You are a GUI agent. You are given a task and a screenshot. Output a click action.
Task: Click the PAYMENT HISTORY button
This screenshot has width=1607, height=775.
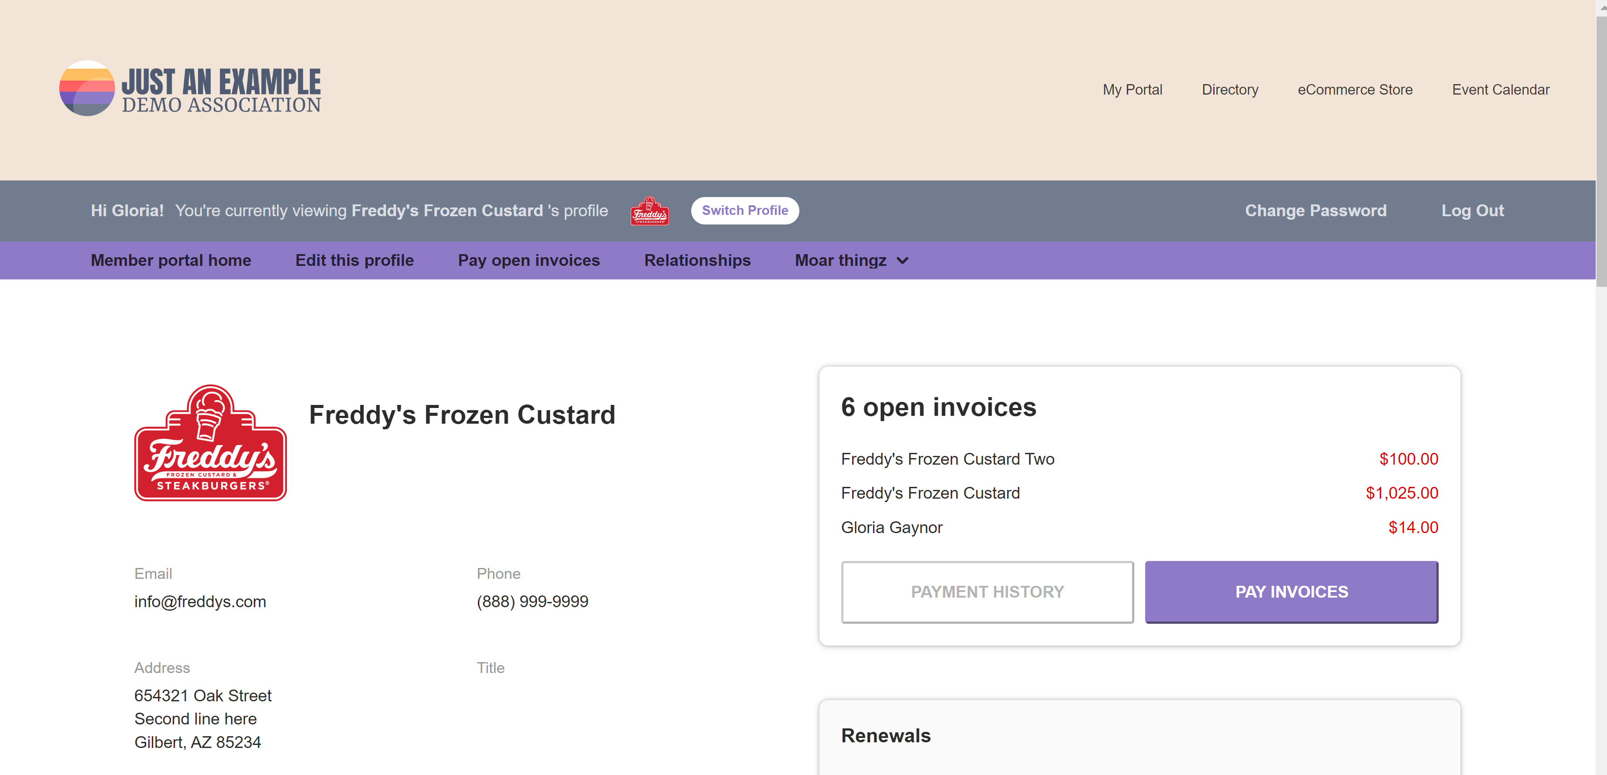pyautogui.click(x=986, y=591)
